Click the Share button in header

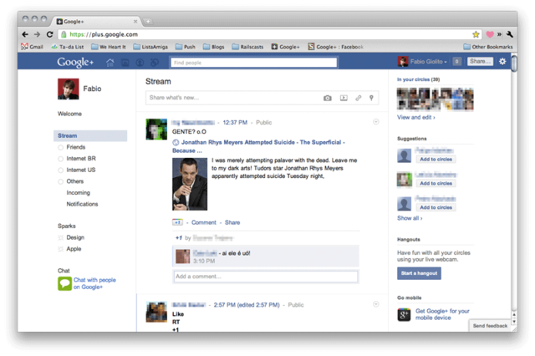(x=480, y=61)
